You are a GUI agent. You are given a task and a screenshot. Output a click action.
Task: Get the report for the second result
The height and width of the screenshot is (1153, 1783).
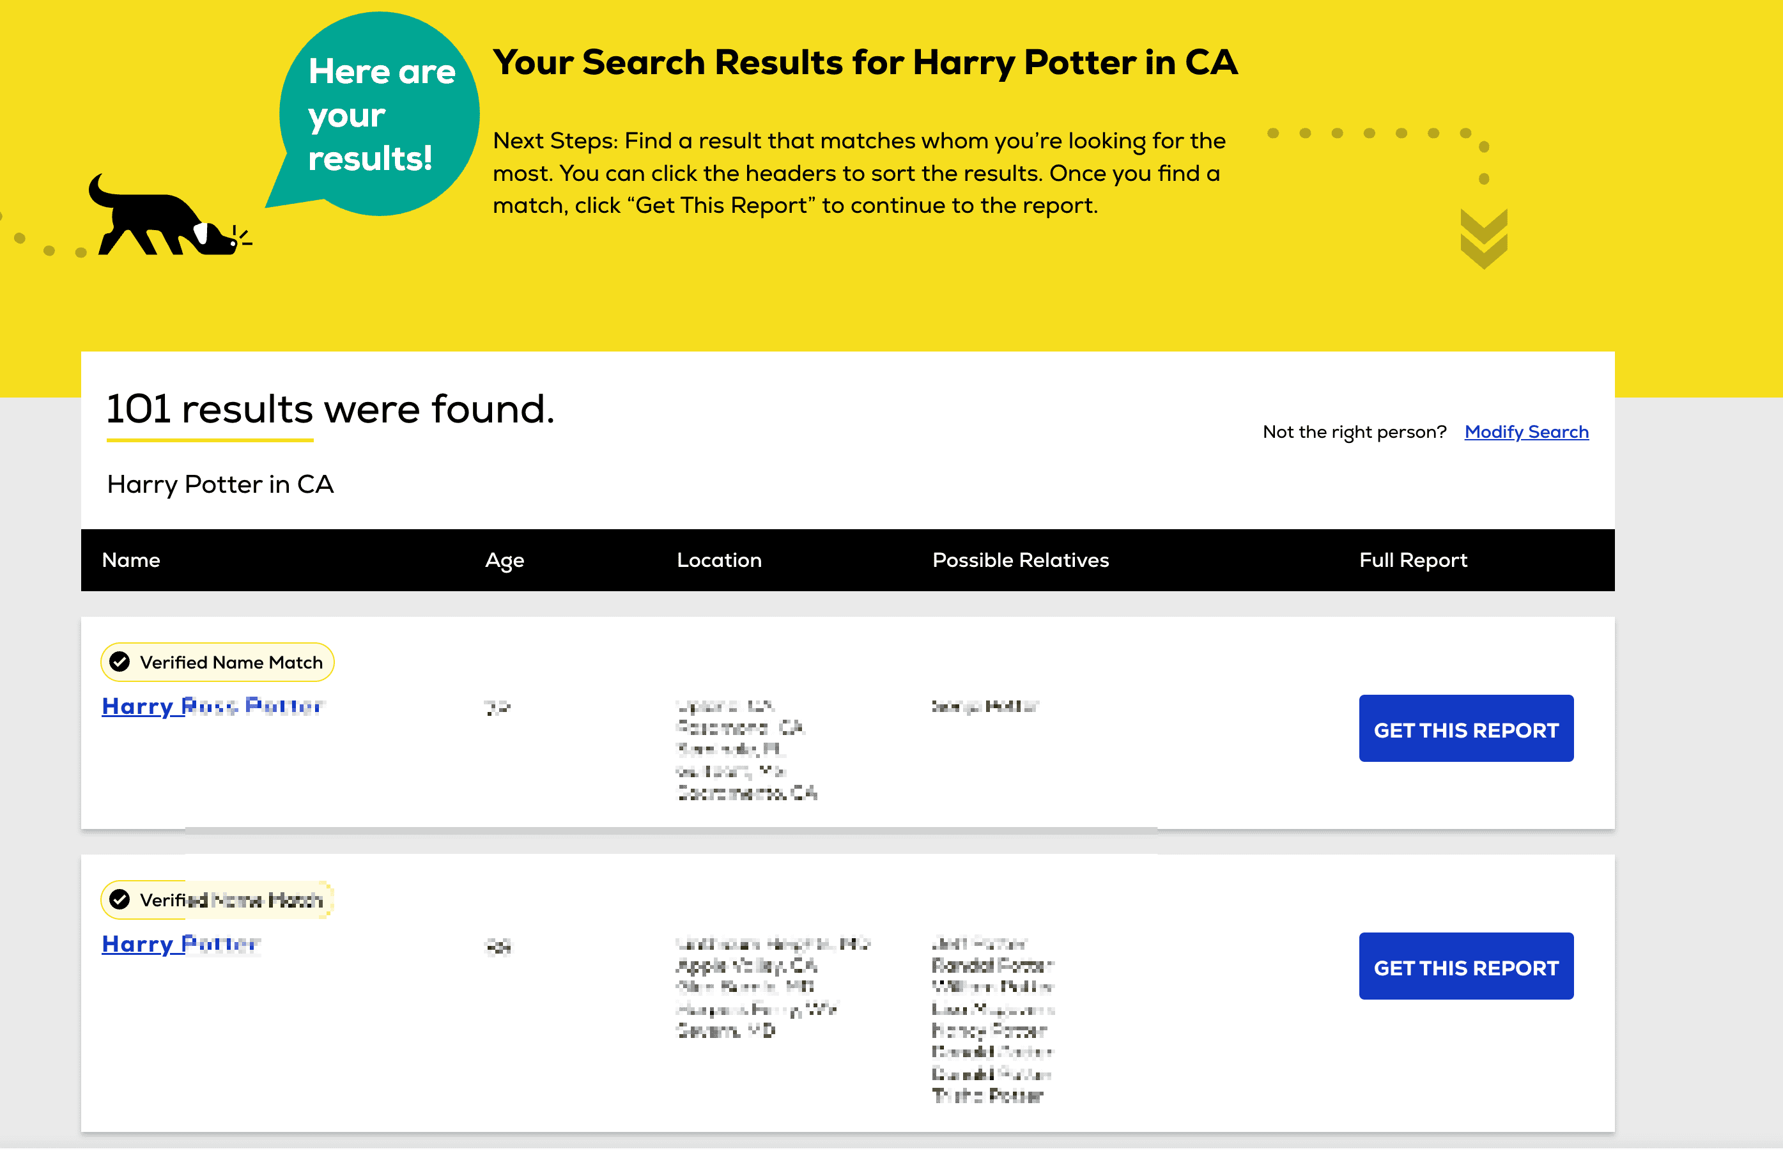click(x=1465, y=966)
